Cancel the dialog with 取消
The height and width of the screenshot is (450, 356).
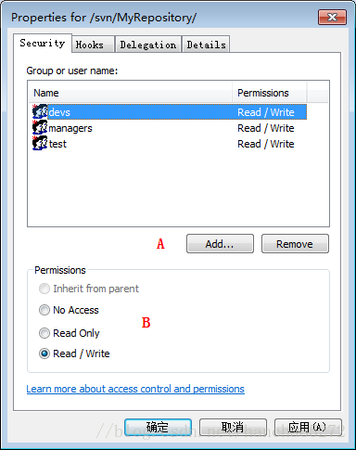coord(233,428)
